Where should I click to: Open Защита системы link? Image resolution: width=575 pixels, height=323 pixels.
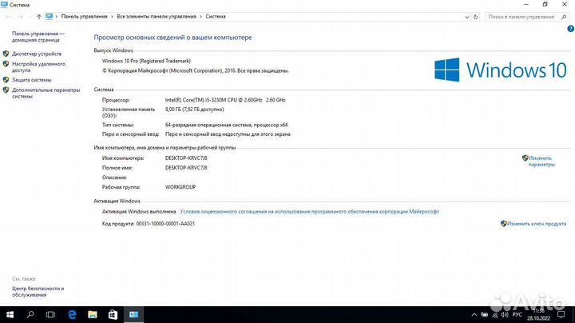pyautogui.click(x=31, y=80)
